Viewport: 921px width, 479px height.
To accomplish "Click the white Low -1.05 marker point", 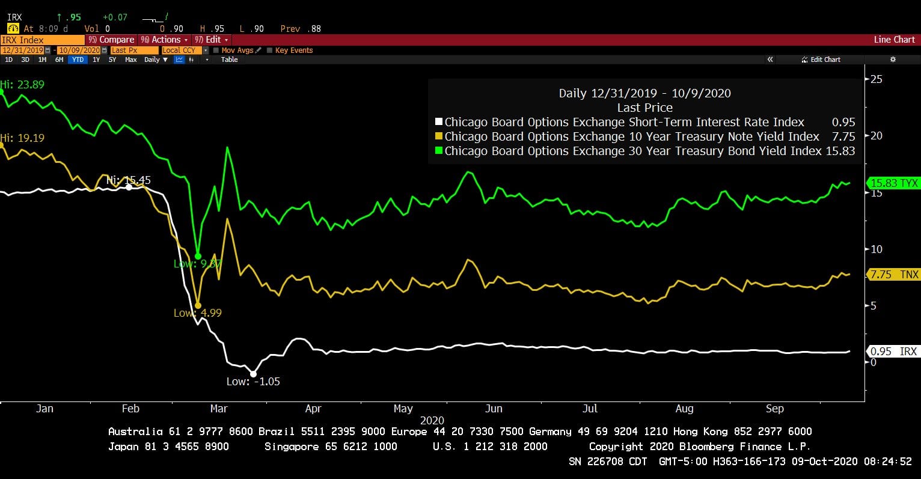I will [253, 374].
